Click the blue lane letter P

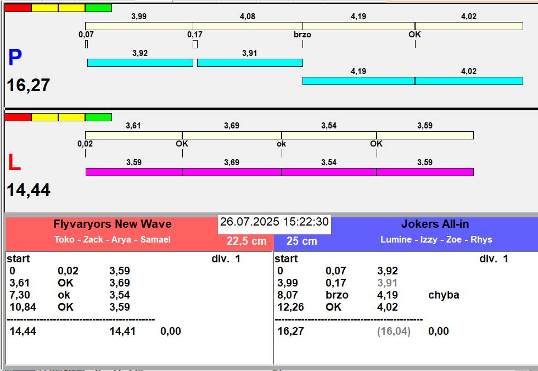point(15,58)
